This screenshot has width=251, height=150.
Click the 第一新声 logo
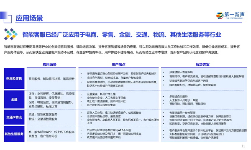click(231, 15)
